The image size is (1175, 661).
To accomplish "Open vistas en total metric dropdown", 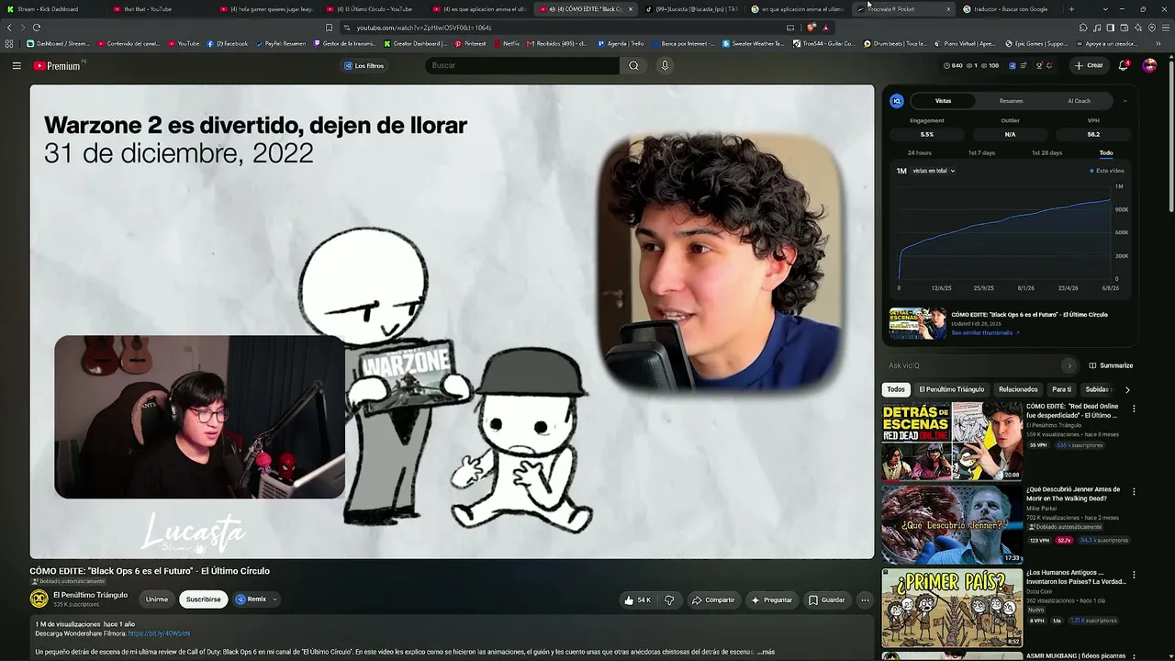I will tap(934, 171).
